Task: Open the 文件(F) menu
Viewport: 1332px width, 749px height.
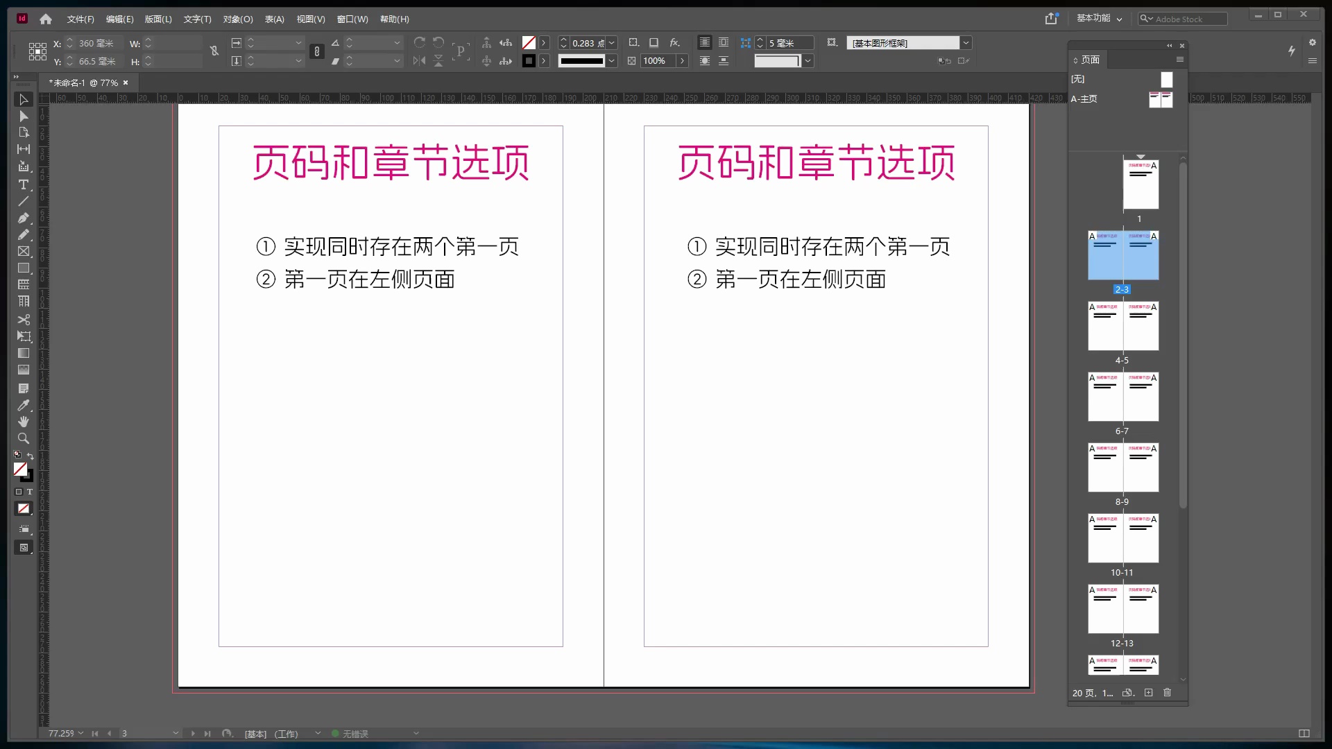Action: pyautogui.click(x=80, y=19)
